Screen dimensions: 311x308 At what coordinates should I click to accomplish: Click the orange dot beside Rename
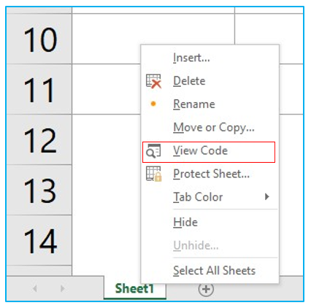pos(153,104)
